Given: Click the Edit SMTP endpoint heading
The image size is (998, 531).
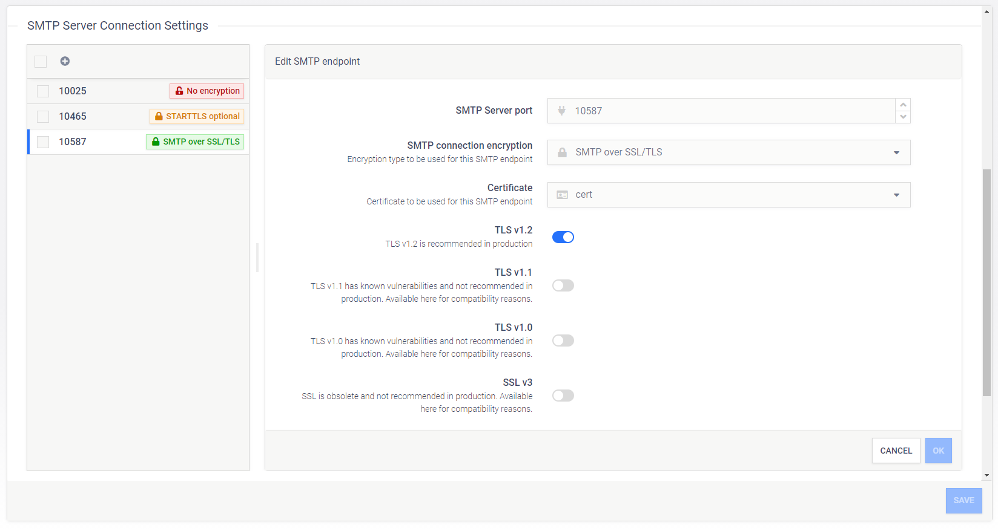Looking at the screenshot, I should tap(317, 62).
